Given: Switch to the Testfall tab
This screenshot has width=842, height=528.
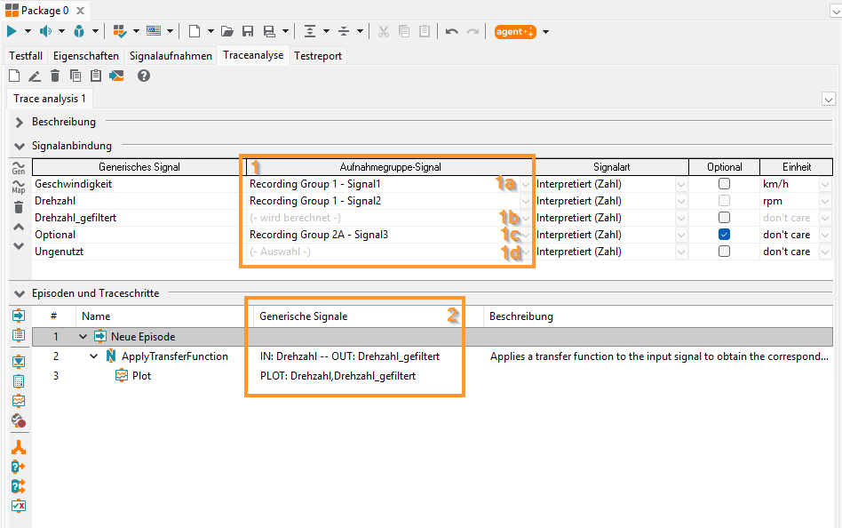Looking at the screenshot, I should [26, 56].
